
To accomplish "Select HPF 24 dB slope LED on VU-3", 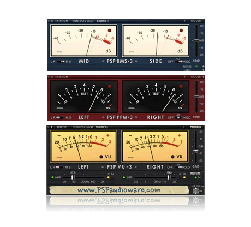I will click(x=113, y=177).
